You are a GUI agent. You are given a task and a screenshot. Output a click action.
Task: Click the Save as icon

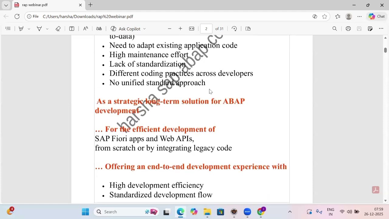pyautogui.click(x=370, y=29)
